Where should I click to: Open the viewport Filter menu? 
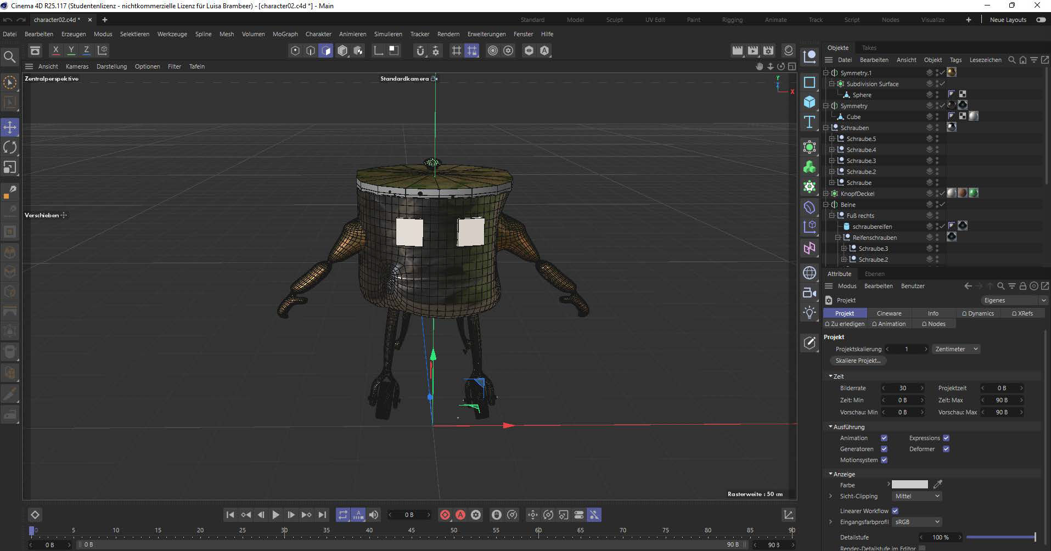175,66
